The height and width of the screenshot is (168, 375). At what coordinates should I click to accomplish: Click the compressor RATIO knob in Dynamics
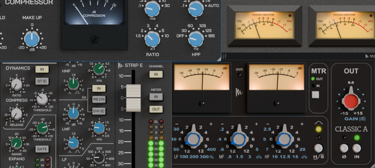click(16, 84)
